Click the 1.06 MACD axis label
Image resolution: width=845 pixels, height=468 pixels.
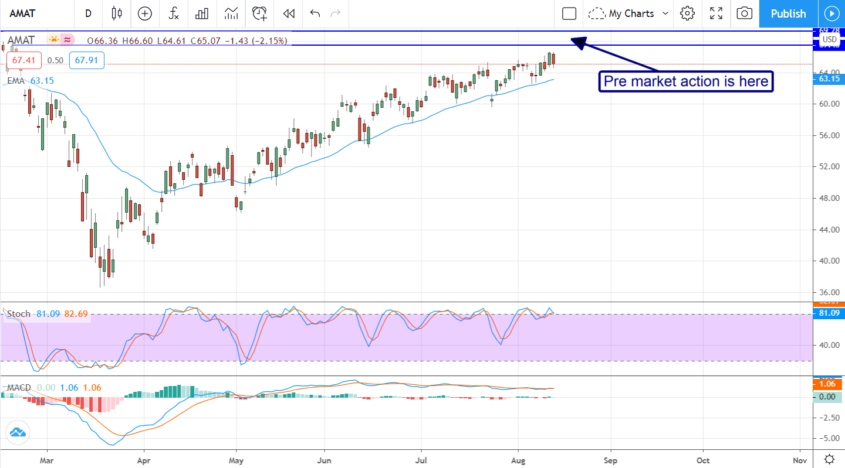[x=827, y=384]
